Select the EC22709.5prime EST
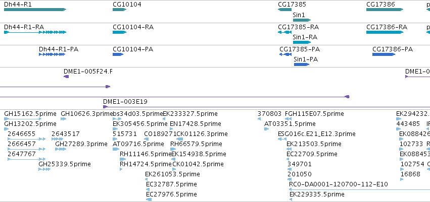430x202 pixels. coord(289,159)
